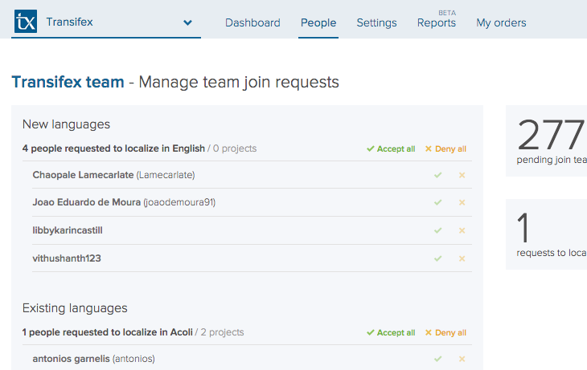Click '1 people requested to localize in Acoli'
The height and width of the screenshot is (370, 587).
pos(108,332)
